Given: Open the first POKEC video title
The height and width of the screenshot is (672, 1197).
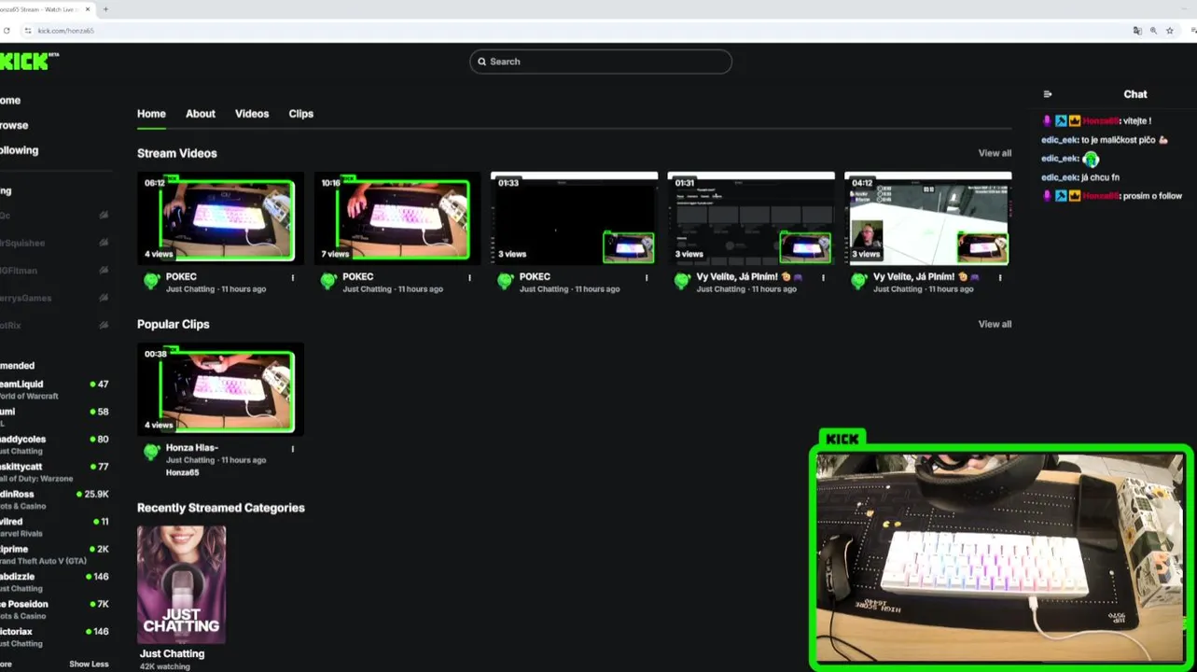Looking at the screenshot, I should pos(181,276).
